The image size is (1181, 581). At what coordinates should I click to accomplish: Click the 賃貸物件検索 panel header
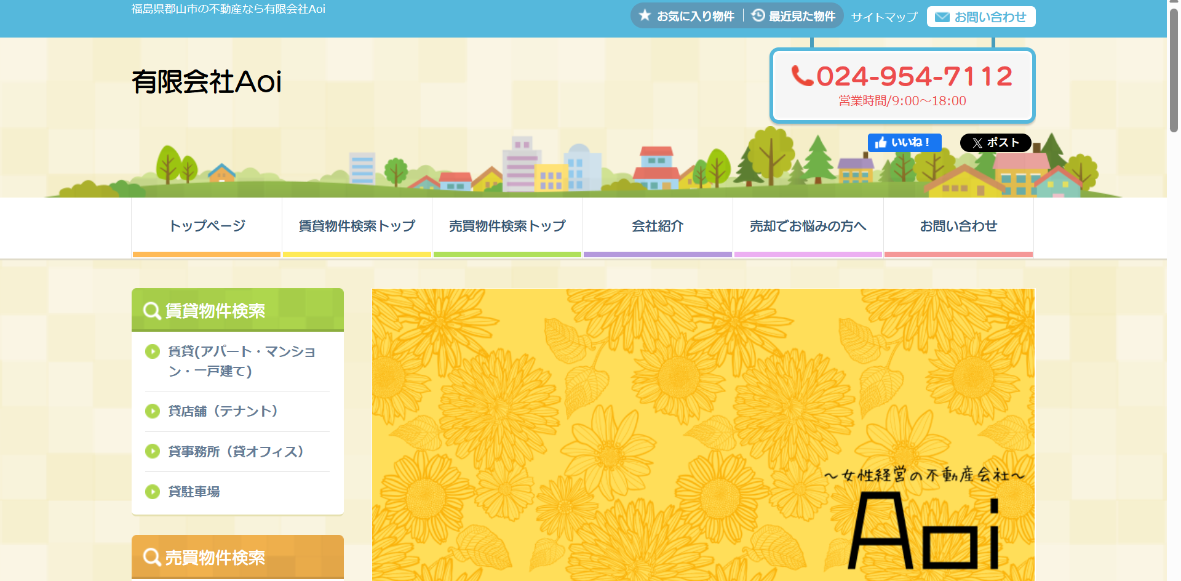(x=237, y=310)
